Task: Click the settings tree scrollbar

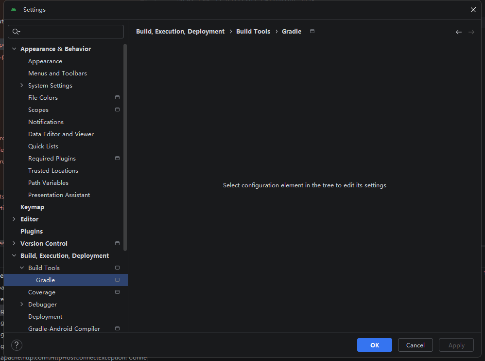Action: pos(125,147)
